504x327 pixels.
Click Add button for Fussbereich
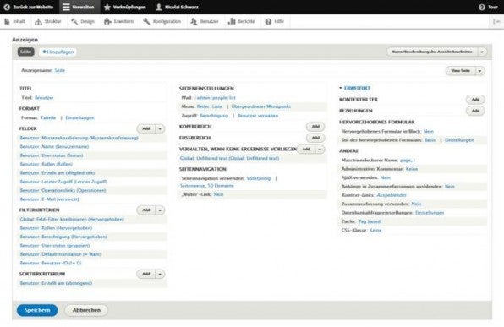(315, 138)
